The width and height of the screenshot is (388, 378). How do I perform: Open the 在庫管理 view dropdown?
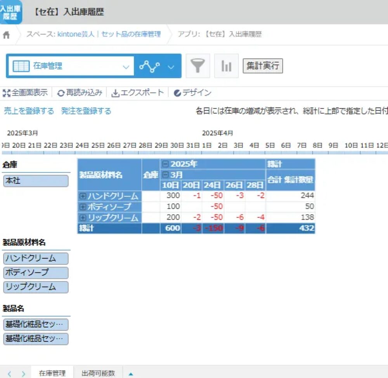(x=70, y=66)
